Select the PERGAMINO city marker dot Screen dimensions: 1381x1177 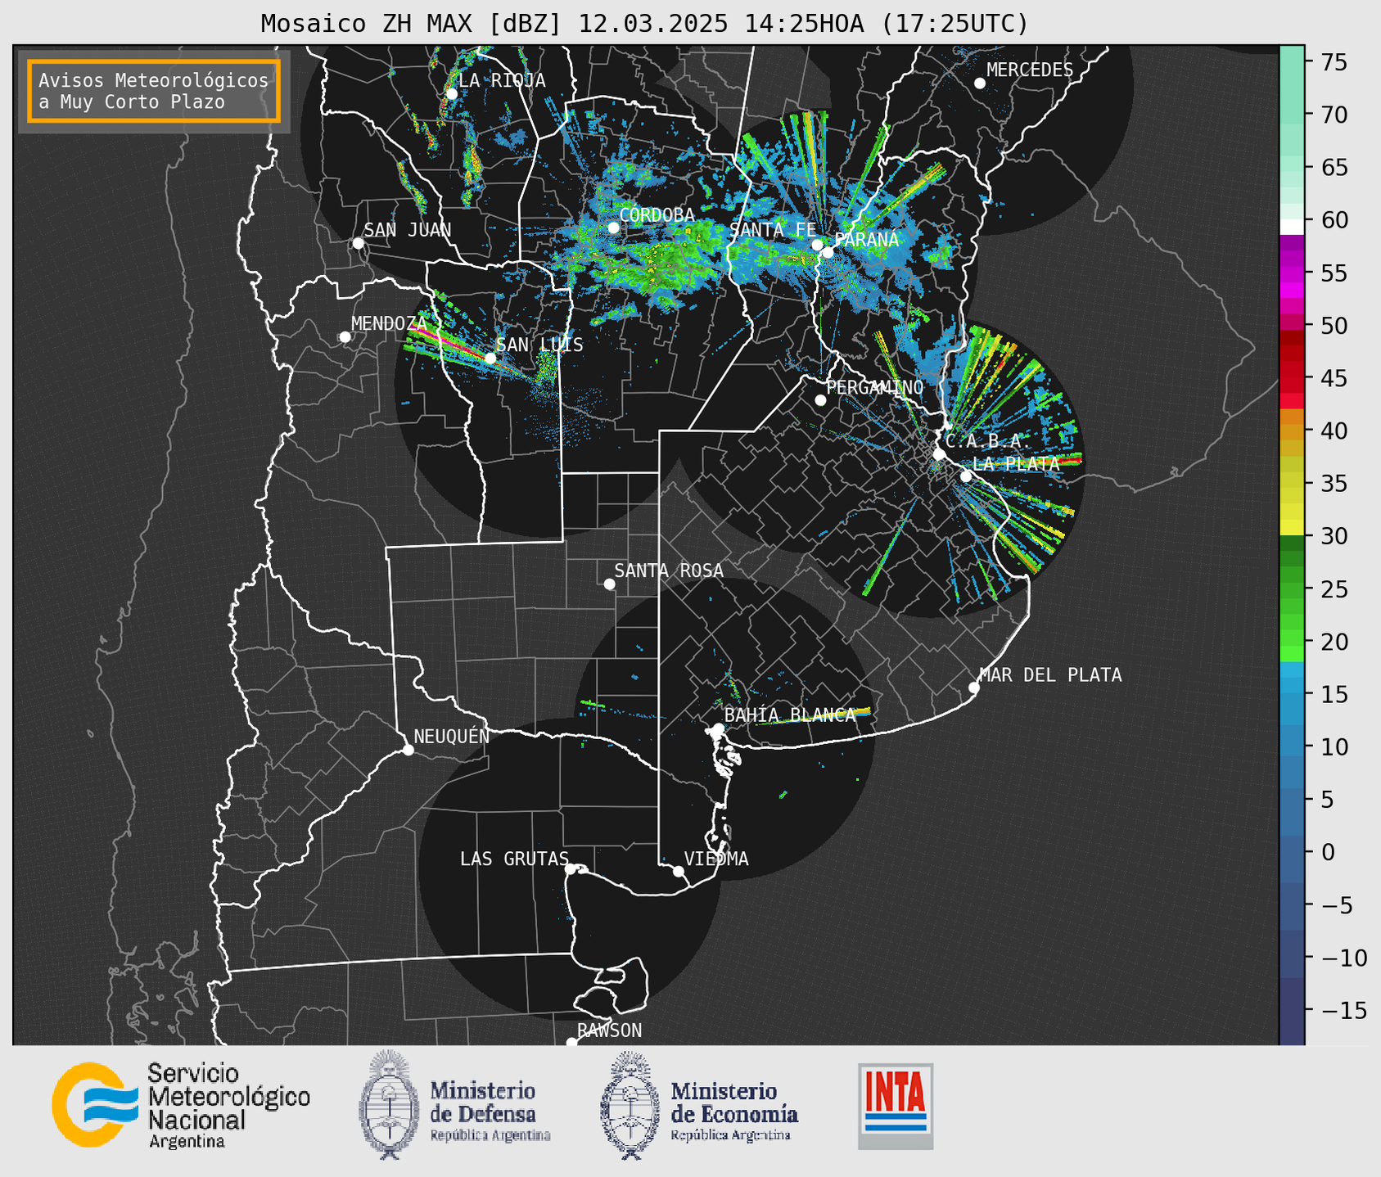pyautogui.click(x=820, y=400)
